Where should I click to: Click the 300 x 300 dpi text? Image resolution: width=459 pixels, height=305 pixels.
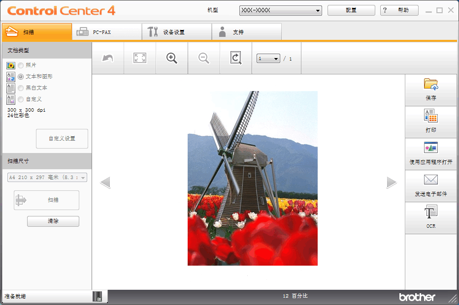26,110
